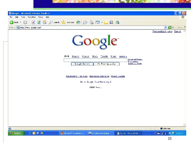The image size is (191, 143).
Task: Open the Mail envelope toolbar icon
Action: pyautogui.click(x=85, y=22)
